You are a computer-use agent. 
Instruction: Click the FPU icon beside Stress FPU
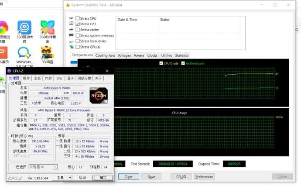coord(71,24)
